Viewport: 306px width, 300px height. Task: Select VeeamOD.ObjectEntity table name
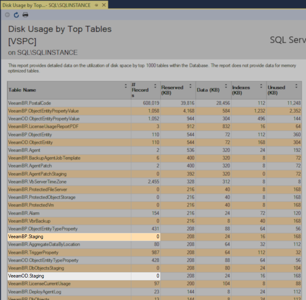pyautogui.click(x=30, y=142)
